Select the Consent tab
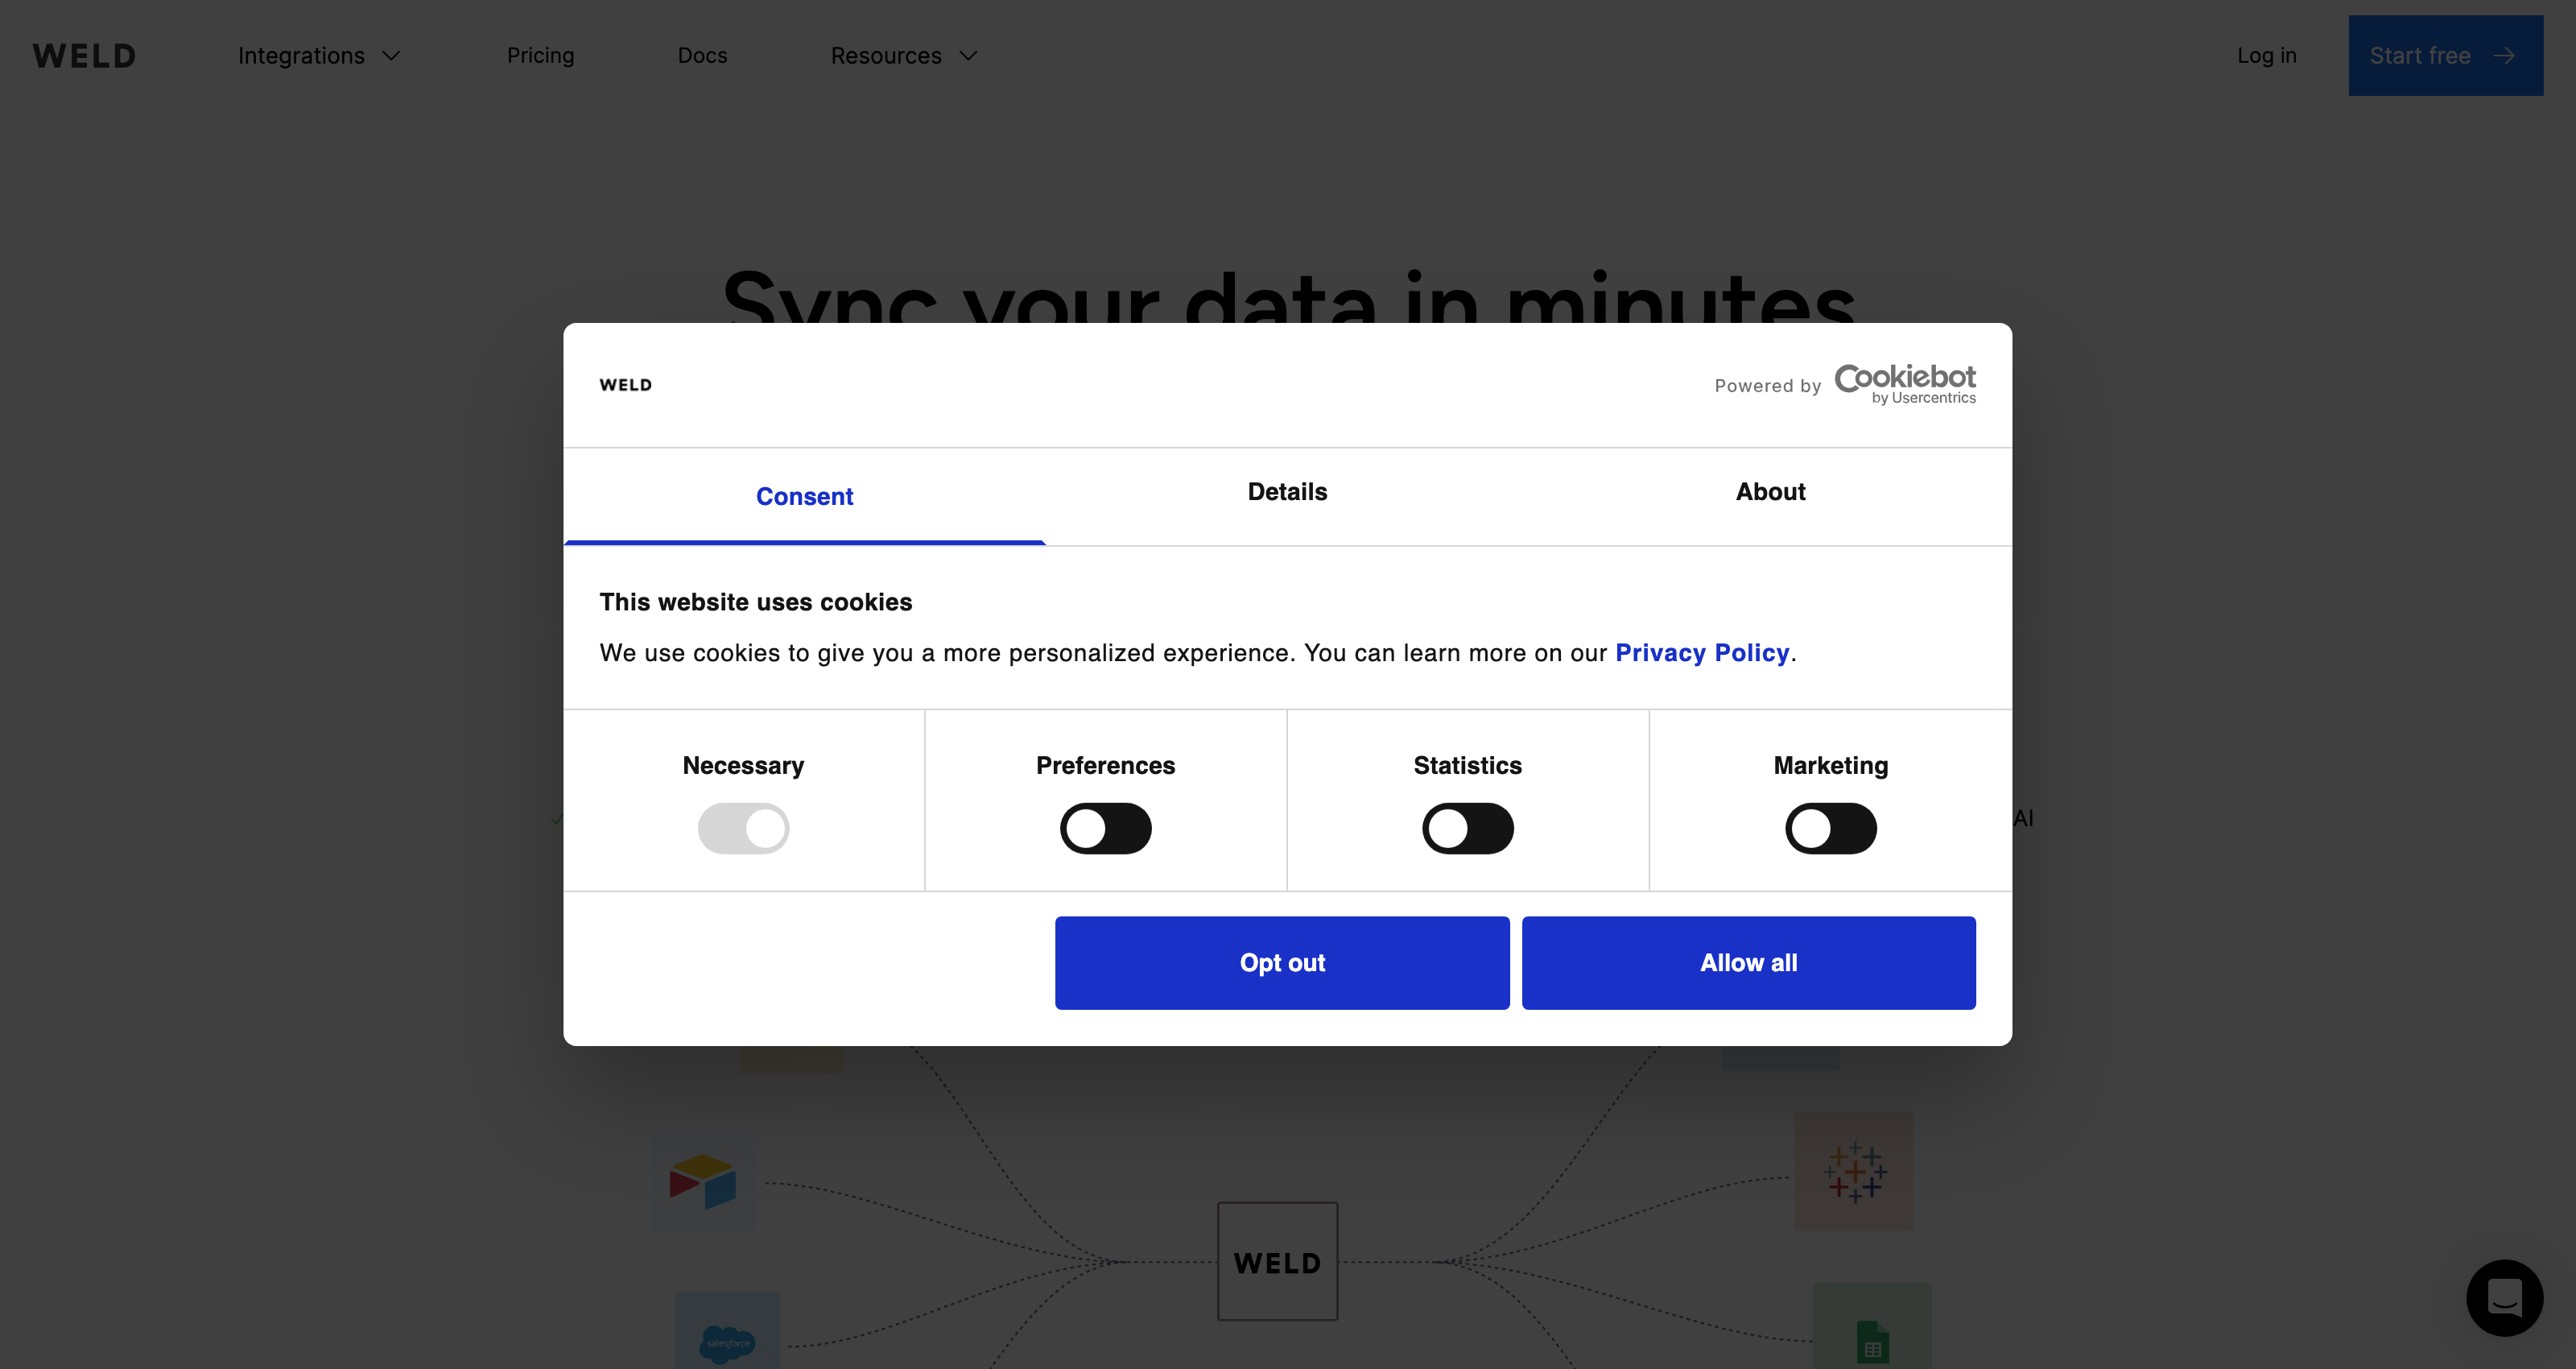The height and width of the screenshot is (1369, 2576). click(x=805, y=496)
